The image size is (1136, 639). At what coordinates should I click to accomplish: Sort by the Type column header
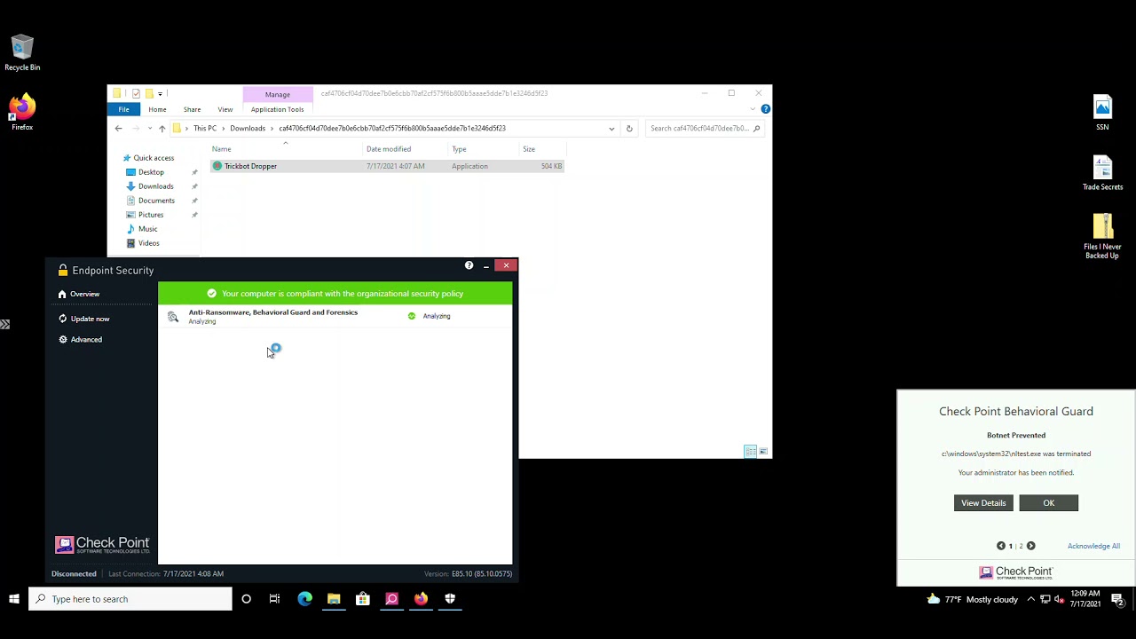pos(459,149)
